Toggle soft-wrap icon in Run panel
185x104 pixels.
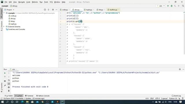(9, 80)
